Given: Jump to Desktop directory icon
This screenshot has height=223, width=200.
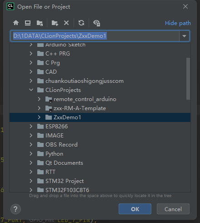Looking at the screenshot, I should point(28,23).
